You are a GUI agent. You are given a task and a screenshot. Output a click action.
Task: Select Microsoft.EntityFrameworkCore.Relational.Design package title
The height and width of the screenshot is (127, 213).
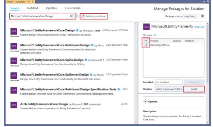[x=55, y=45]
